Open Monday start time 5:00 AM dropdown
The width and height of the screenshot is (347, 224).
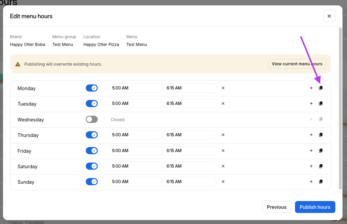pyautogui.click(x=135, y=88)
